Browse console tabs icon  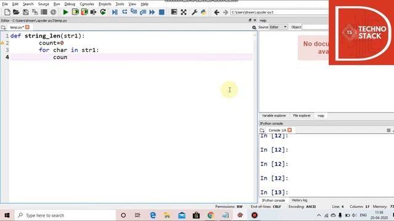[262, 130]
